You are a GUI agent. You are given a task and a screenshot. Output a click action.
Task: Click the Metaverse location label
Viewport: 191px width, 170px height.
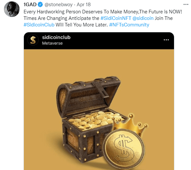pos(52,43)
